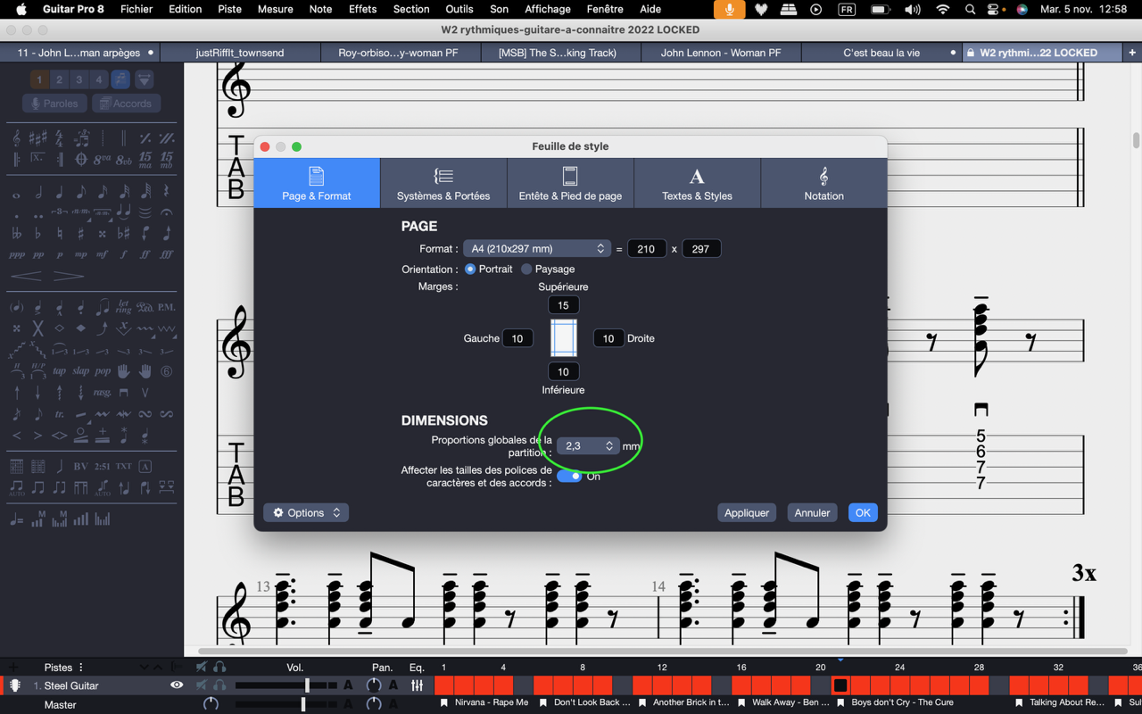
Task: Select the whole note duration
Action: 16,195
